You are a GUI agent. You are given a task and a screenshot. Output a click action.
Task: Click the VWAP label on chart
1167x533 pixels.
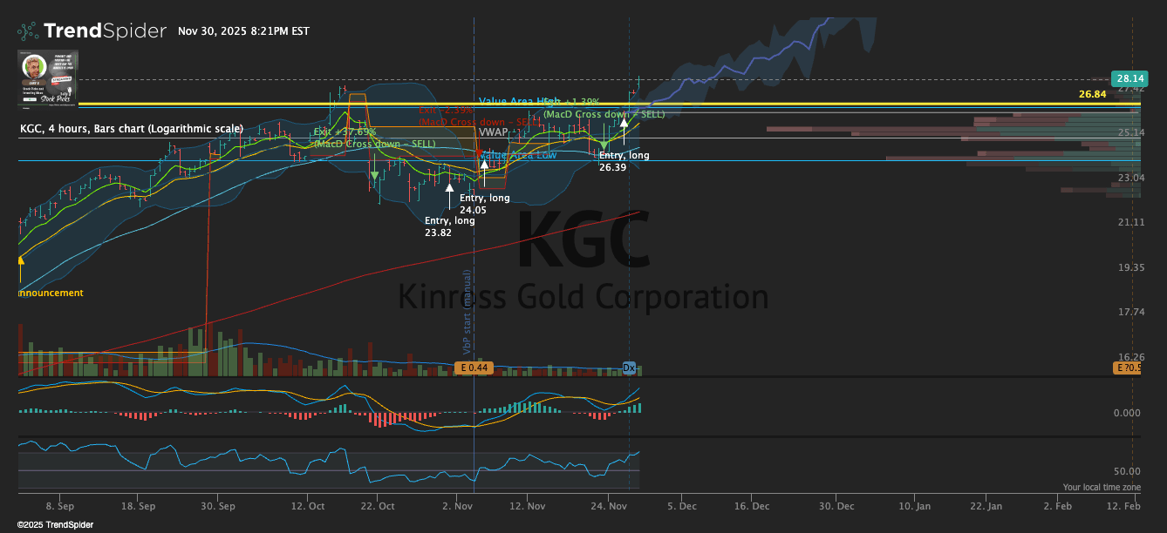[x=493, y=133]
